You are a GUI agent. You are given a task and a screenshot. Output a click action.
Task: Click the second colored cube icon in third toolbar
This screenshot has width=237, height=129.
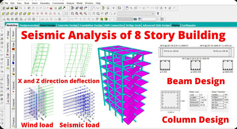(x=106, y=19)
